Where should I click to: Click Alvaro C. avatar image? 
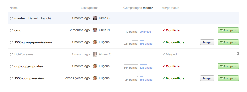pyautogui.click(x=95, y=54)
